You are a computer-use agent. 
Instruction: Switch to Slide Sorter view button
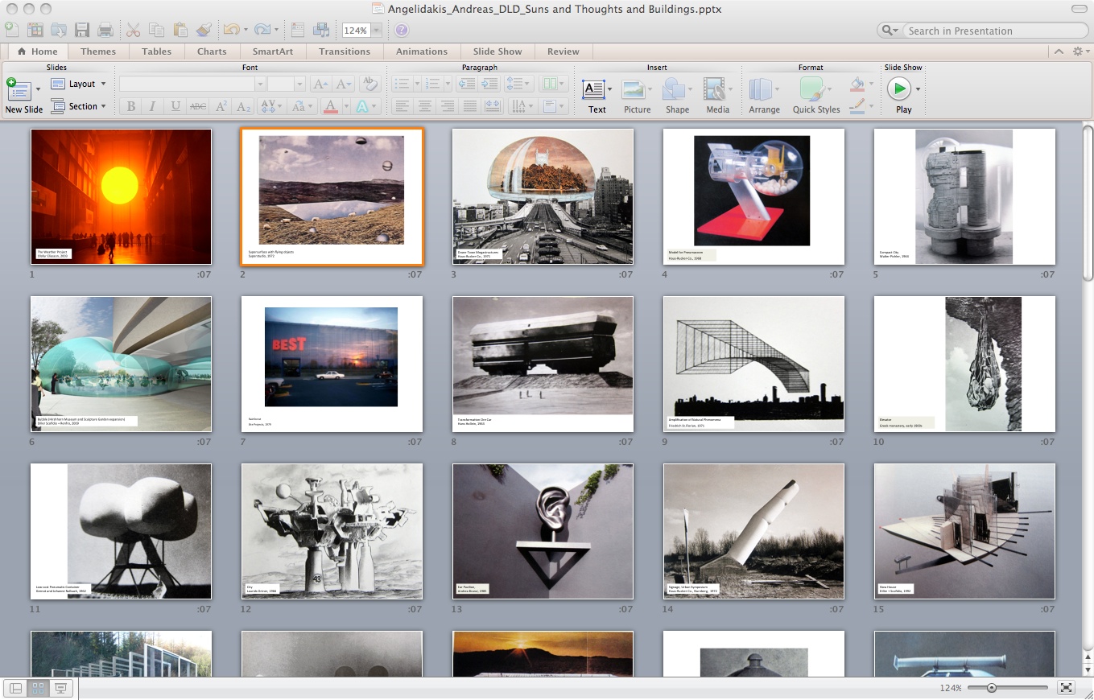tap(38, 688)
